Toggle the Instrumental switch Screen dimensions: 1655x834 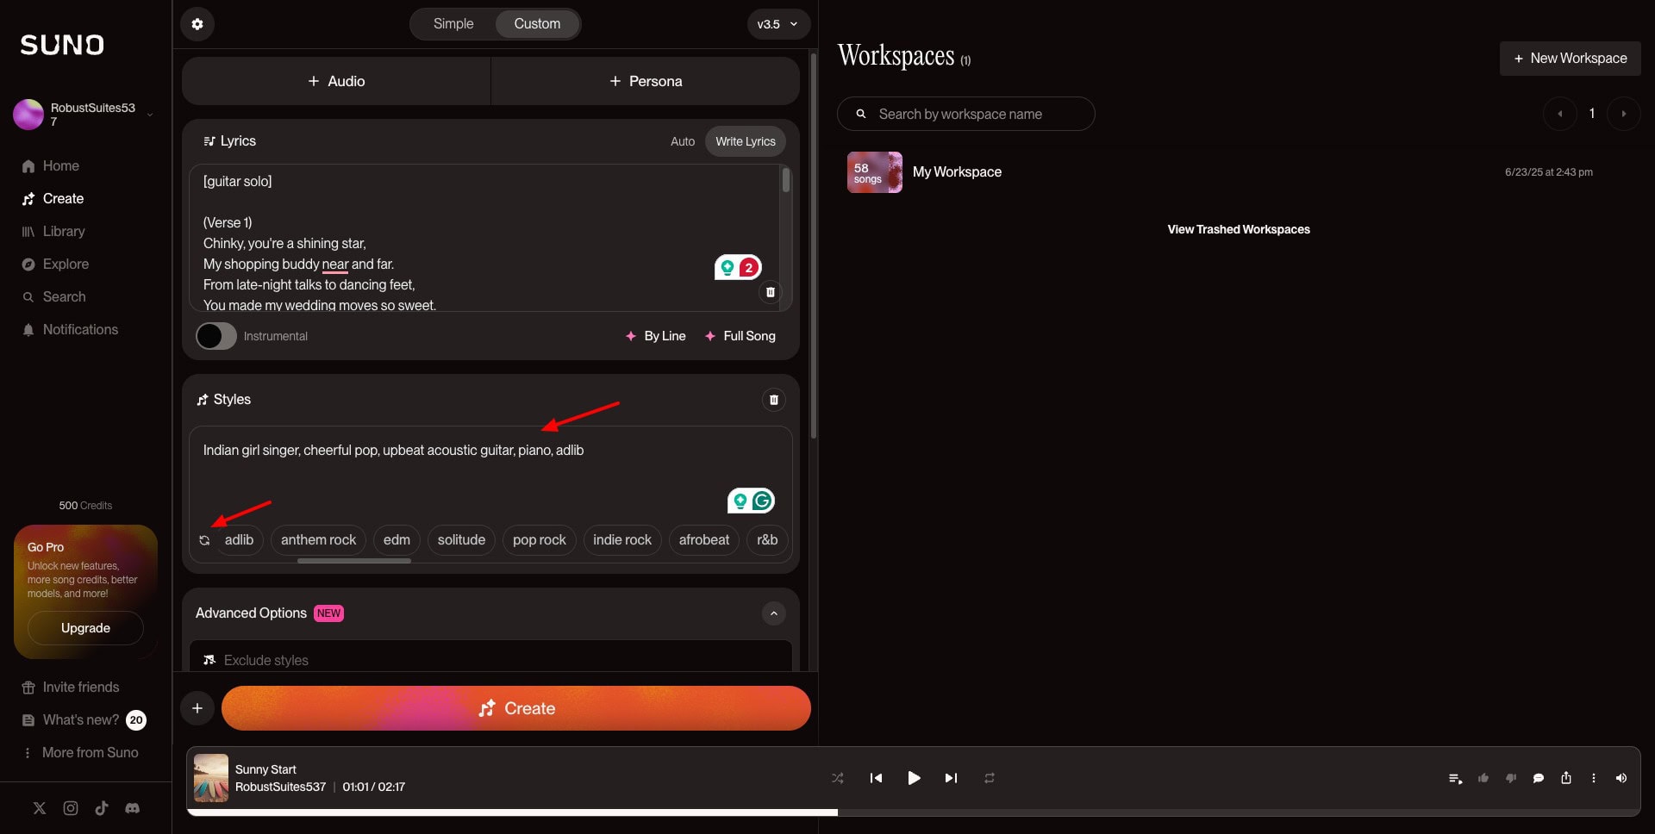(x=216, y=336)
